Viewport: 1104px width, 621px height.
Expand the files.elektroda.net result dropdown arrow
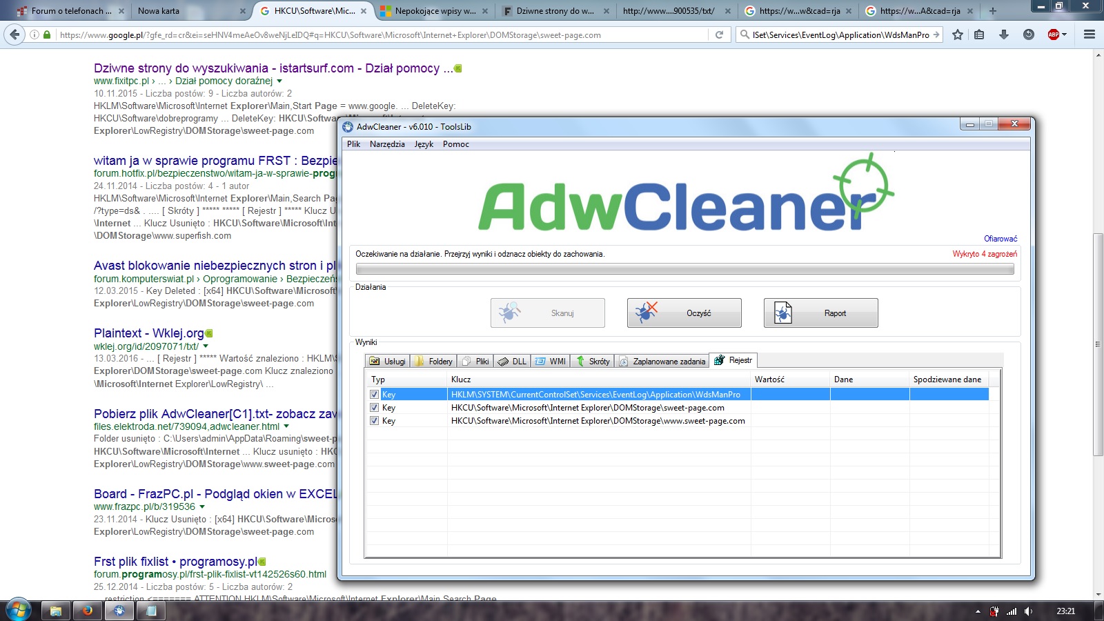pos(286,426)
